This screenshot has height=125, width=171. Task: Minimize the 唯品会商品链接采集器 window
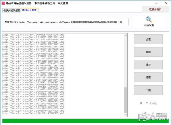coord(156,3)
